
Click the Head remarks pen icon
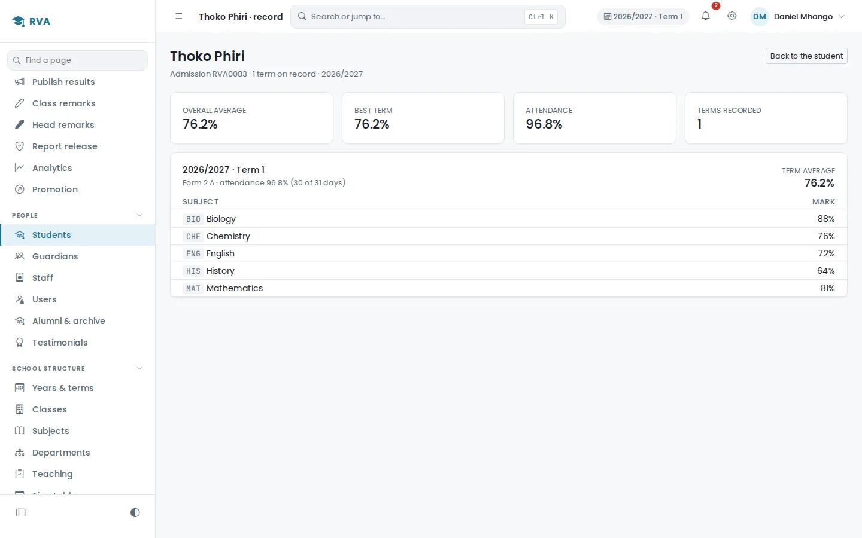(x=20, y=125)
